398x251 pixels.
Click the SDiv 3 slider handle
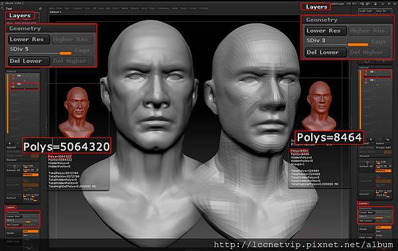(358, 44)
